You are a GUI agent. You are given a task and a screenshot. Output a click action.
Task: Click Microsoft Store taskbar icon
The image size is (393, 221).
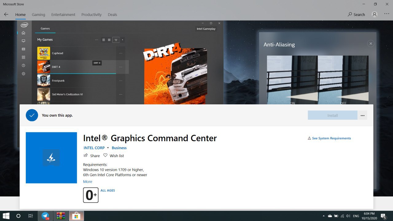tap(76, 216)
